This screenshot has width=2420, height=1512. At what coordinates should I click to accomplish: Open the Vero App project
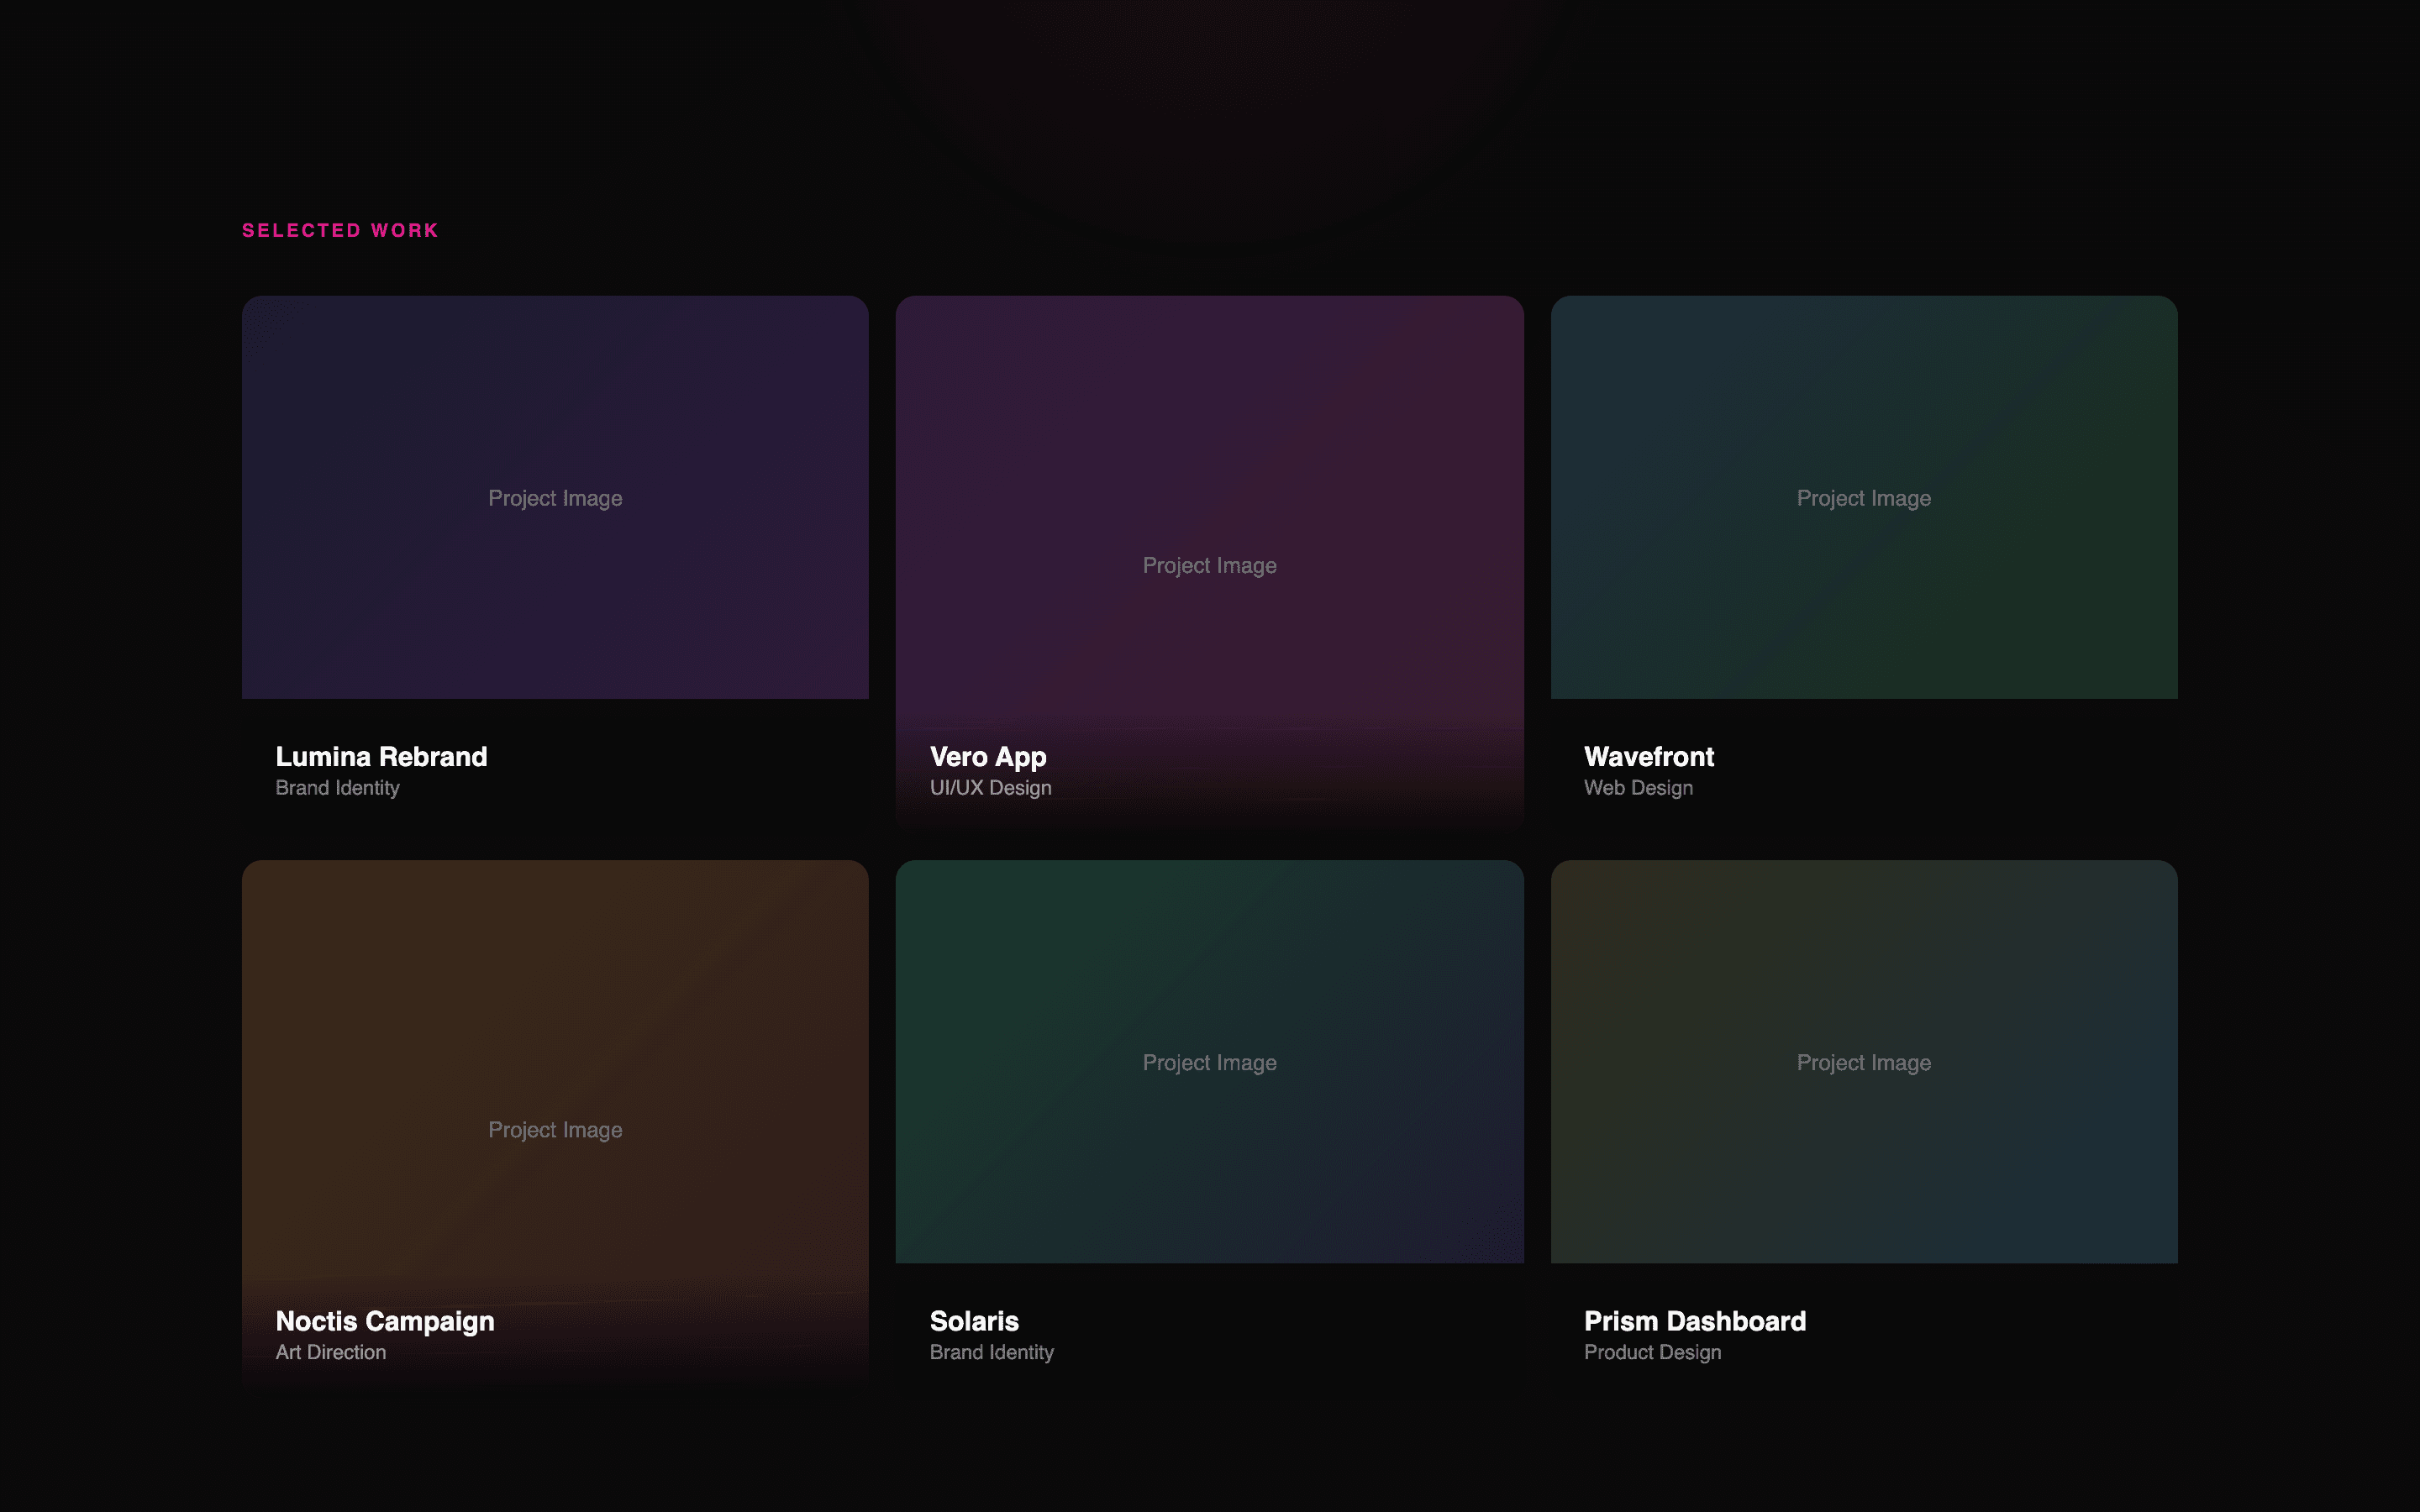click(987, 756)
